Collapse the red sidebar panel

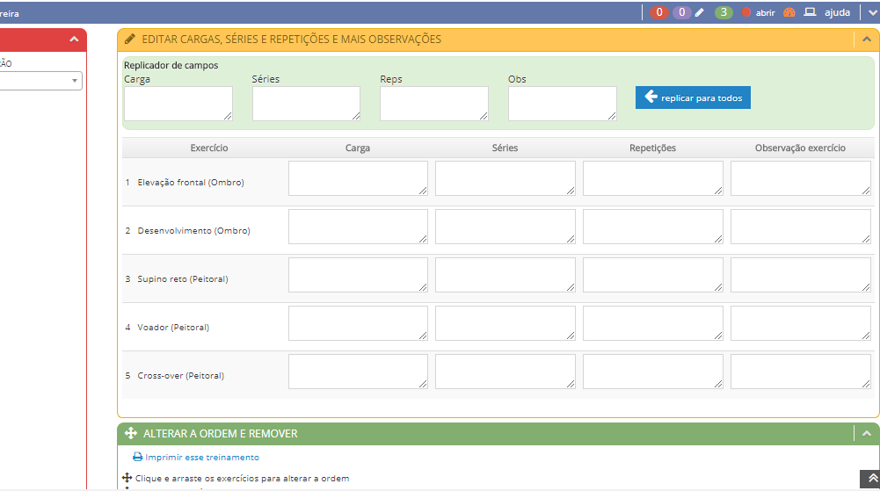tap(74, 40)
